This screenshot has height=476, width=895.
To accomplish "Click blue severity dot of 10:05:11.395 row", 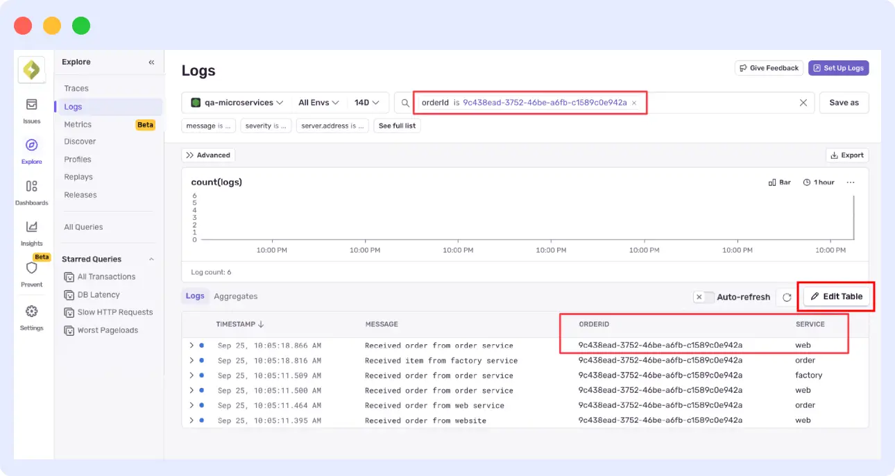I will point(202,420).
